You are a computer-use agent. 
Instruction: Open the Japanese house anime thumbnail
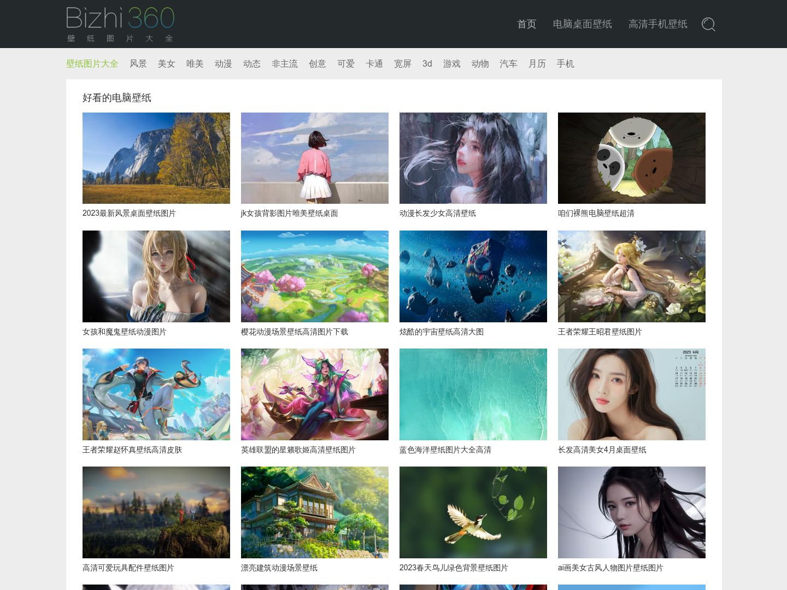[x=315, y=512]
